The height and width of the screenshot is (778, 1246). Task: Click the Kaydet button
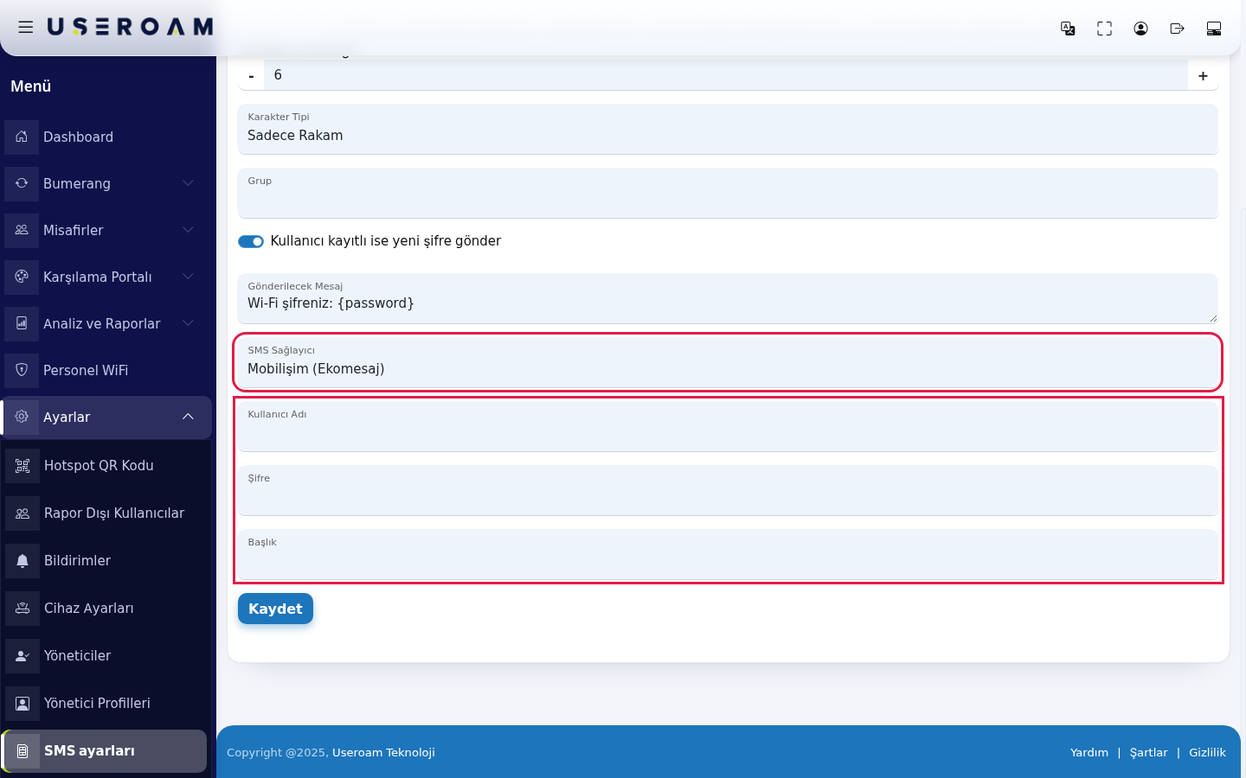click(275, 609)
